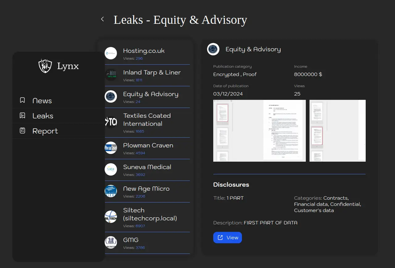Click the Lynx shield logo icon
The width and height of the screenshot is (395, 268).
point(45,66)
